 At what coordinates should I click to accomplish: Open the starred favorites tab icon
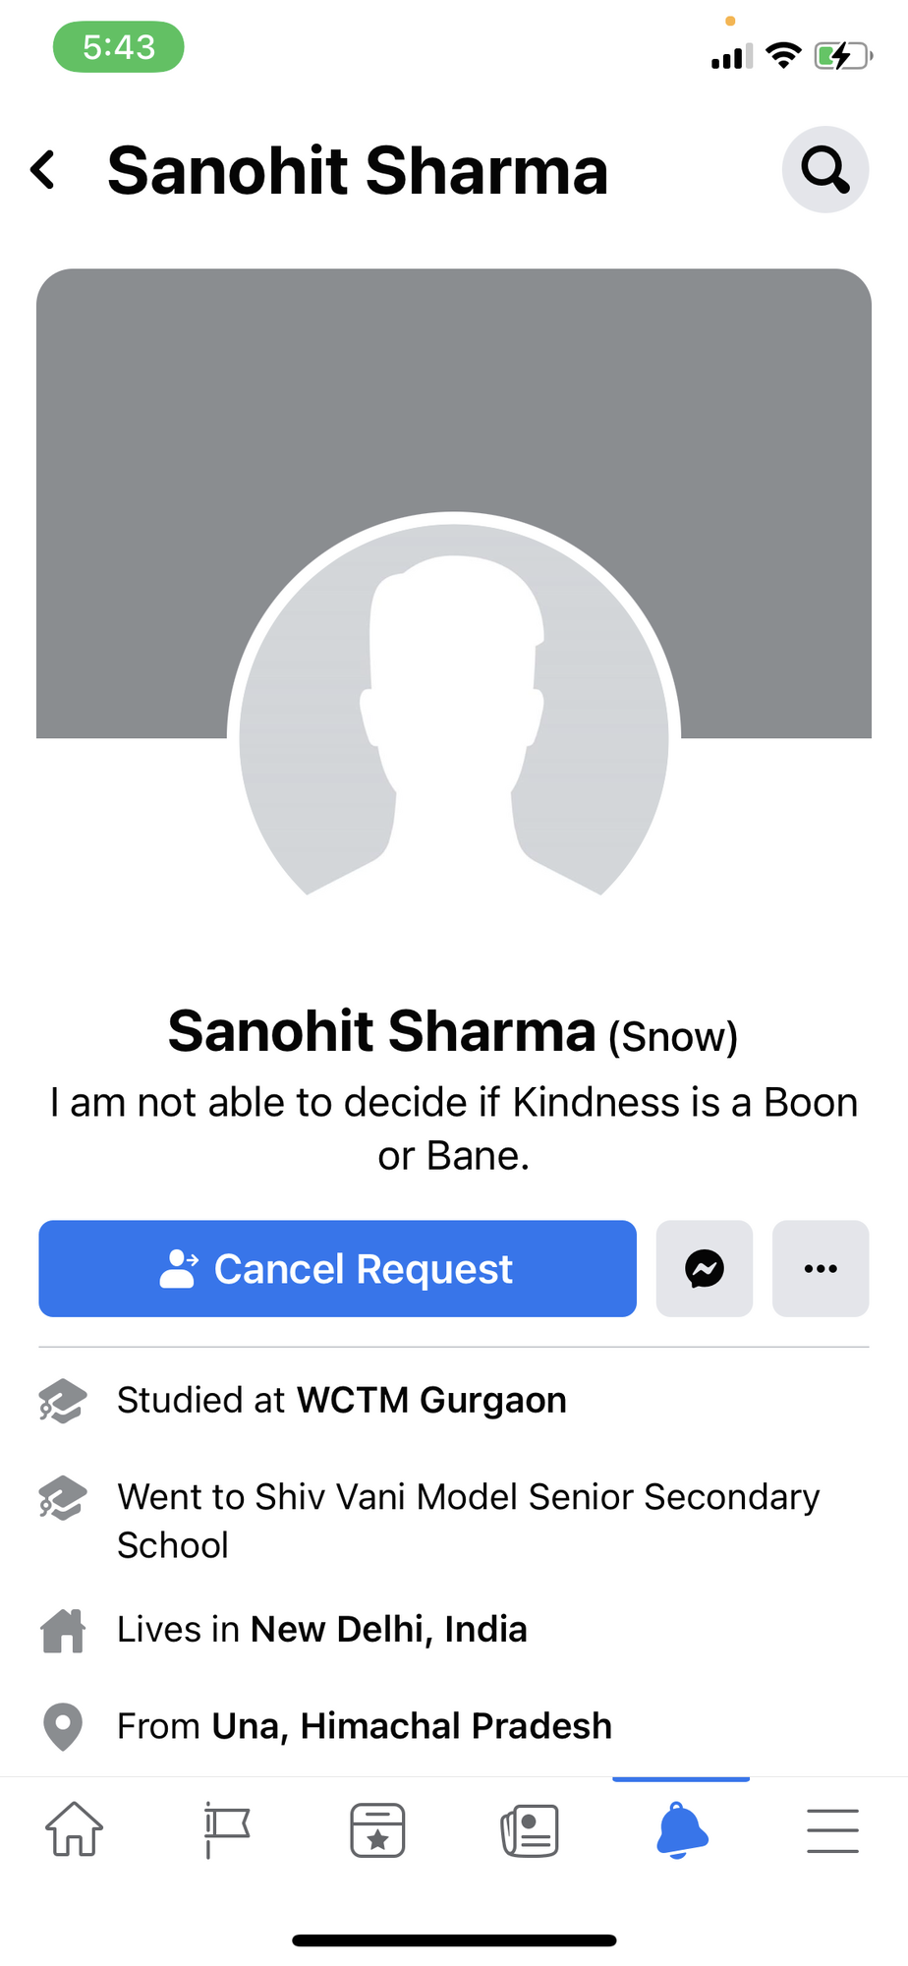tap(377, 1829)
